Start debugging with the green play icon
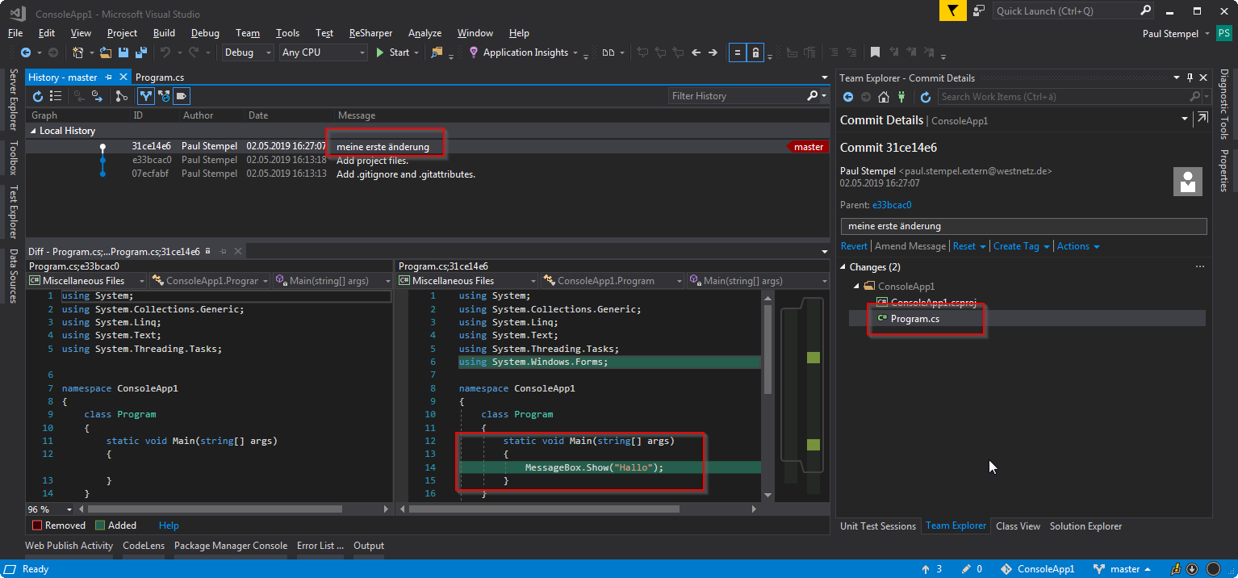The width and height of the screenshot is (1238, 578). tap(381, 52)
